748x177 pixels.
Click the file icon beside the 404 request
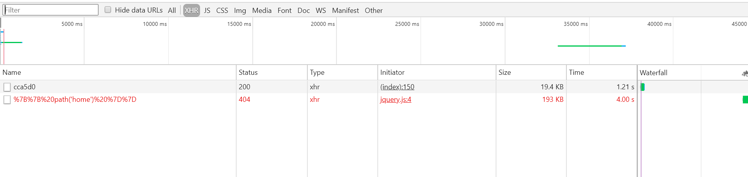tap(7, 100)
